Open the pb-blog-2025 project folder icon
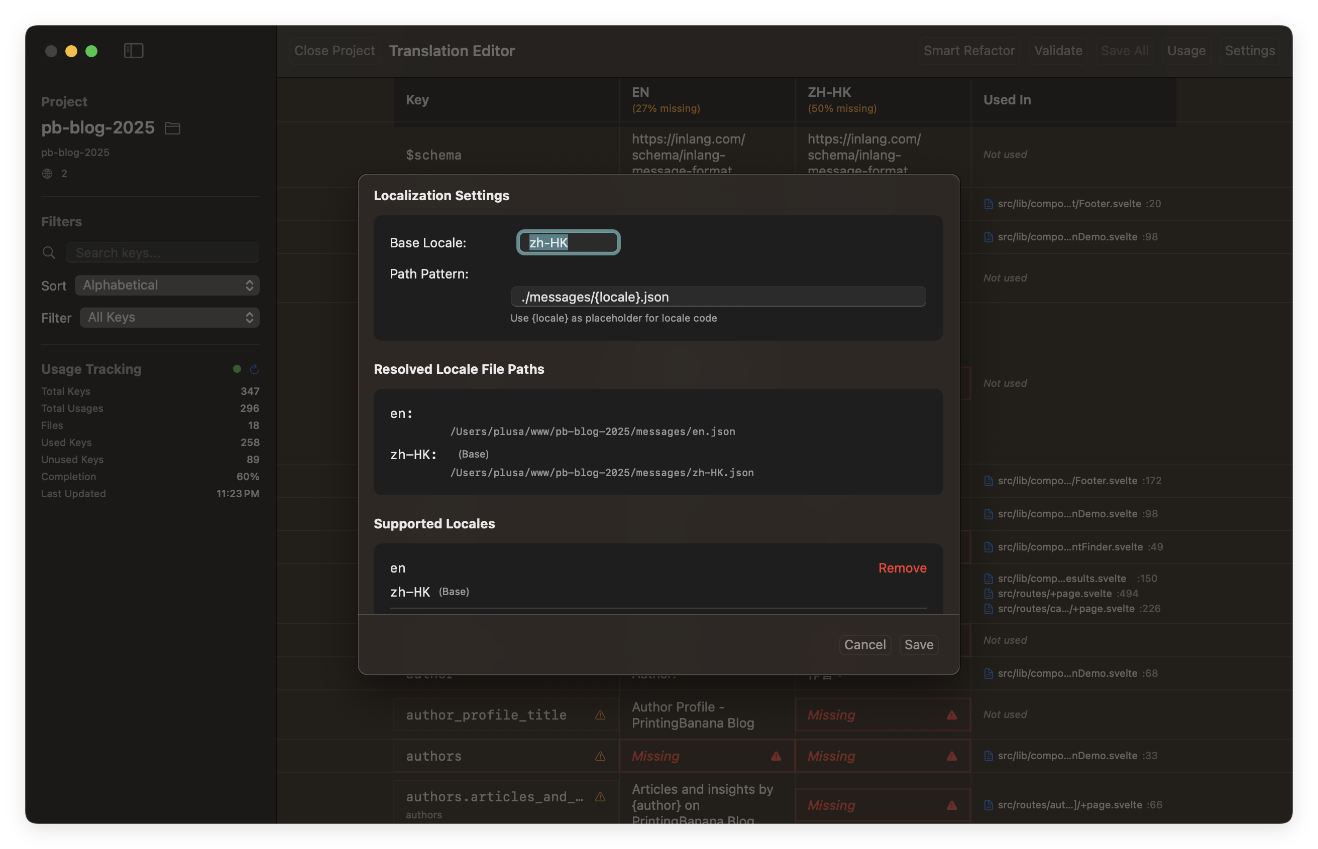 (172, 128)
